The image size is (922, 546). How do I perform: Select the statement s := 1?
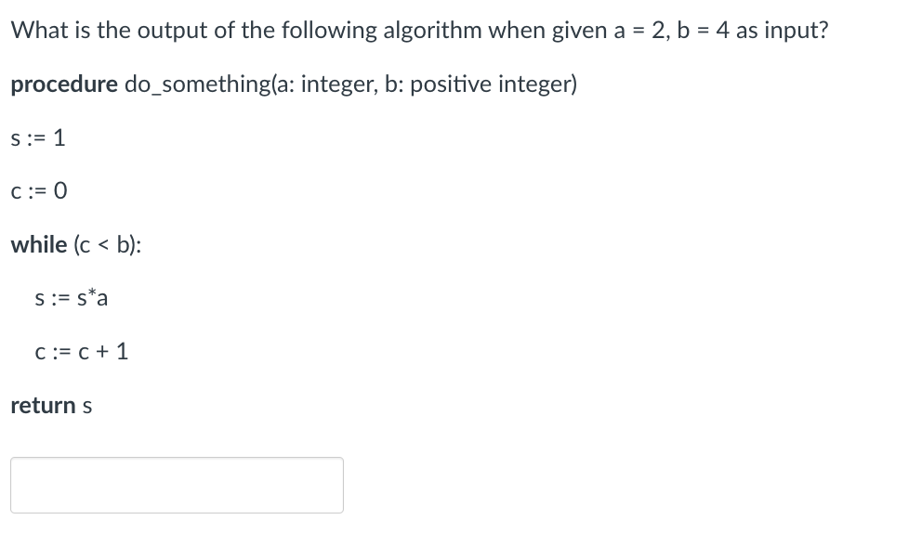37,137
